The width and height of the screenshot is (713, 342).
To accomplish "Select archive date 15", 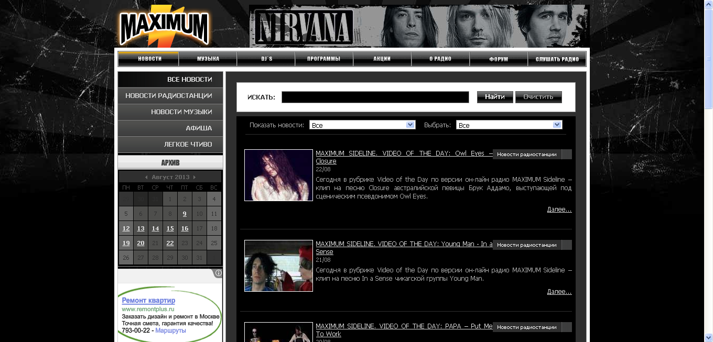I will (170, 228).
